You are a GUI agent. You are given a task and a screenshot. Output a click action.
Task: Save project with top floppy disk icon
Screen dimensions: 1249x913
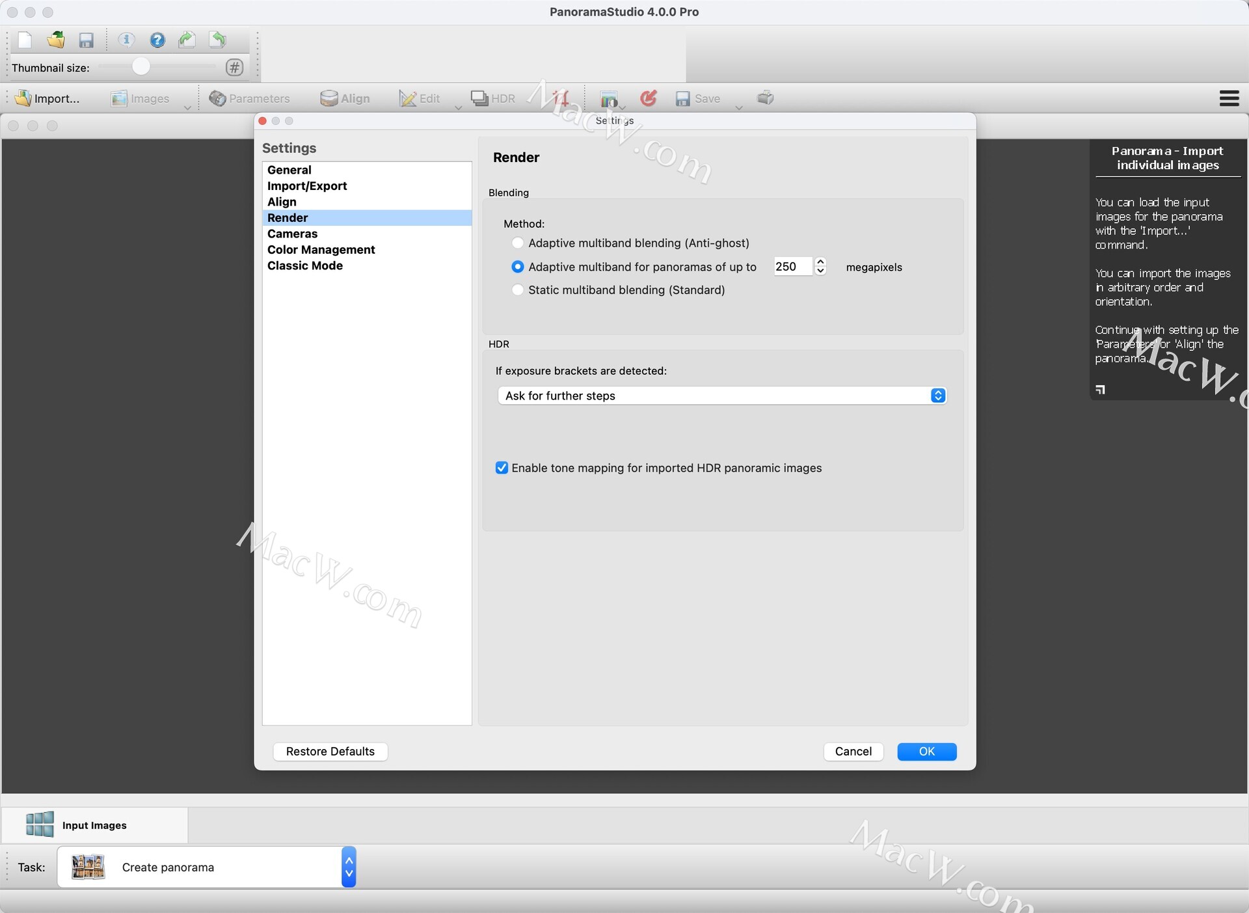(86, 40)
